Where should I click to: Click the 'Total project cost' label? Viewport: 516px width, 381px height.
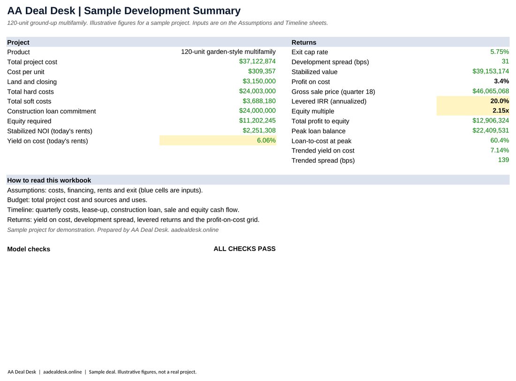pyautogui.click(x=32, y=62)
